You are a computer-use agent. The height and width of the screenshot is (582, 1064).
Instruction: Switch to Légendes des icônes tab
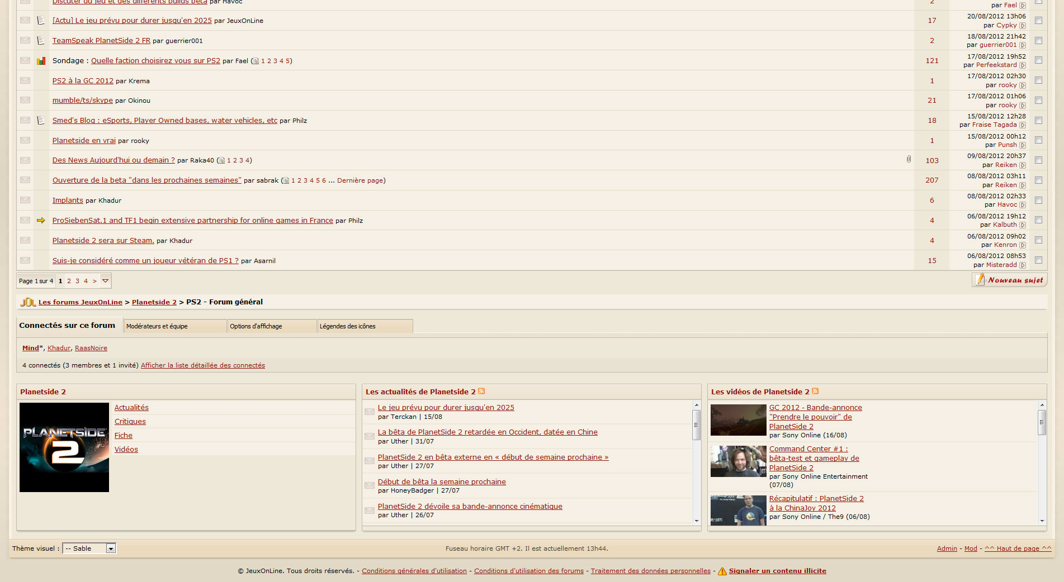(x=365, y=326)
